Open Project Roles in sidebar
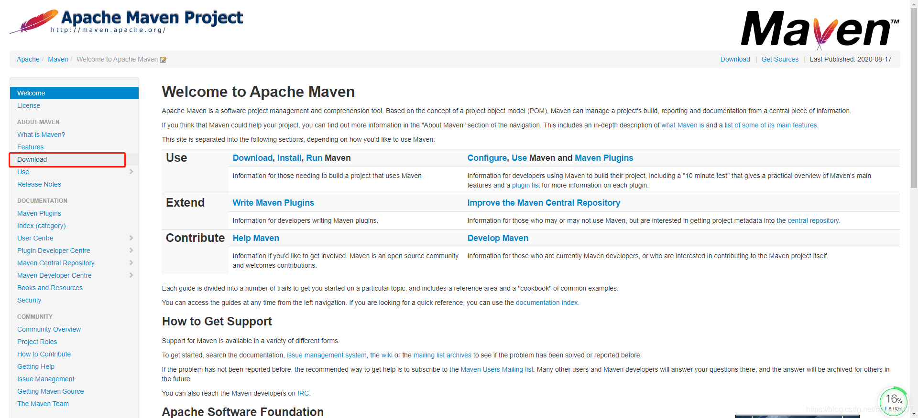 point(37,342)
